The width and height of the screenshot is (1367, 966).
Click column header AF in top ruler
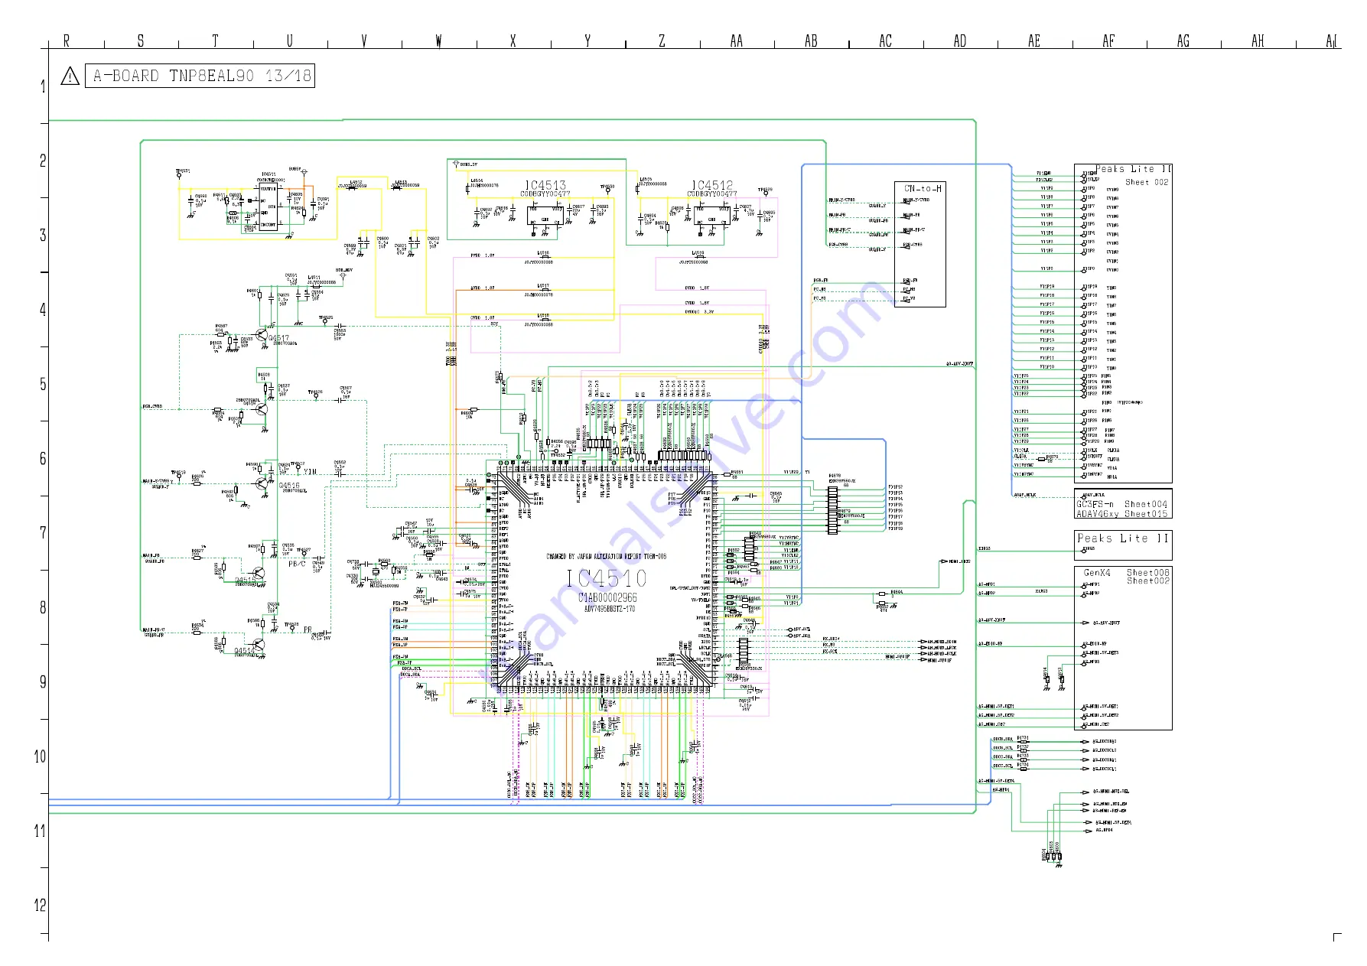(x=1108, y=41)
